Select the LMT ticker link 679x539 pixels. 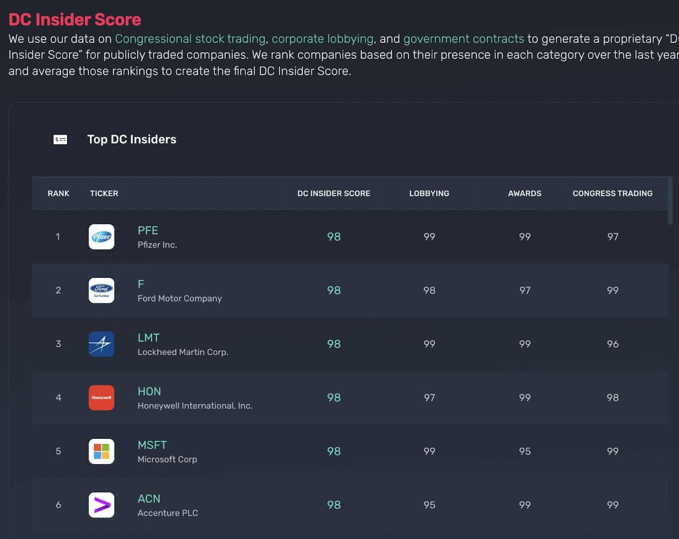[x=149, y=338]
